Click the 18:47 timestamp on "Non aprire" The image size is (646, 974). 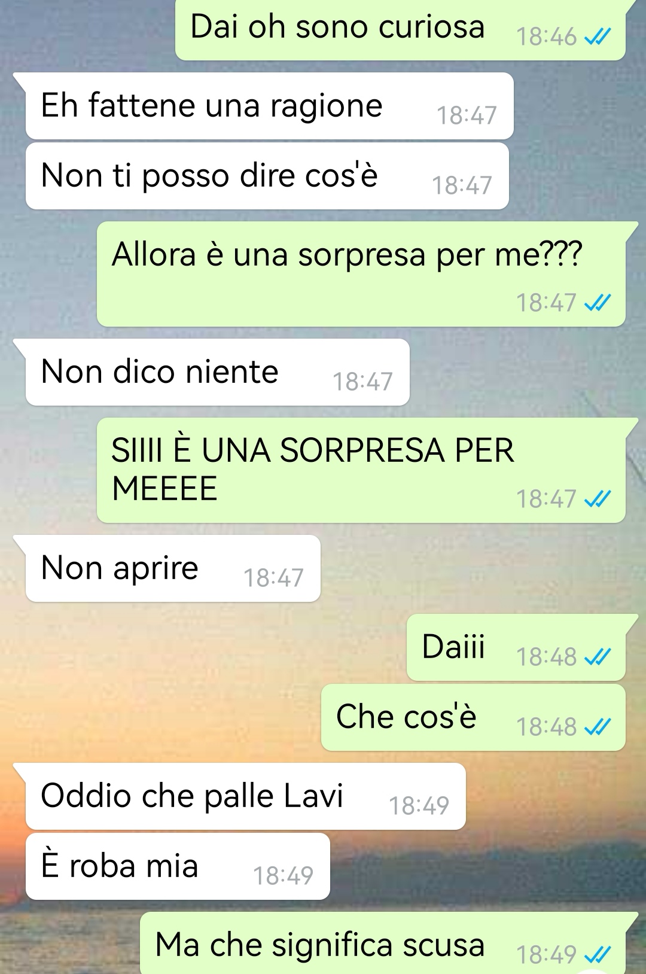coord(273,579)
